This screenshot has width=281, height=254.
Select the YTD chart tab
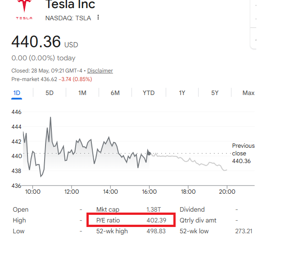pyautogui.click(x=149, y=93)
